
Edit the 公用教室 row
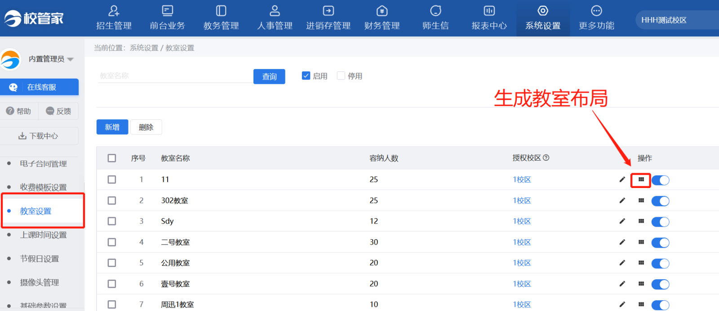click(622, 263)
